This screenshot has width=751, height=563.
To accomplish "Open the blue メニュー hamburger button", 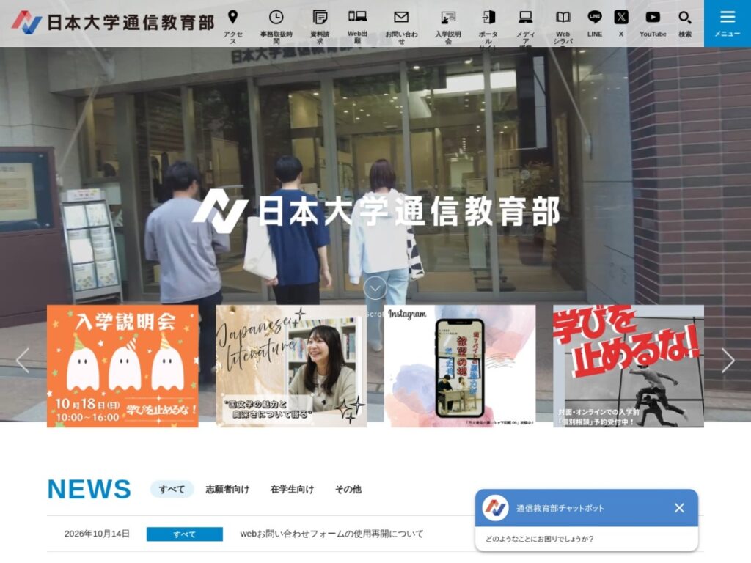I will tap(727, 23).
